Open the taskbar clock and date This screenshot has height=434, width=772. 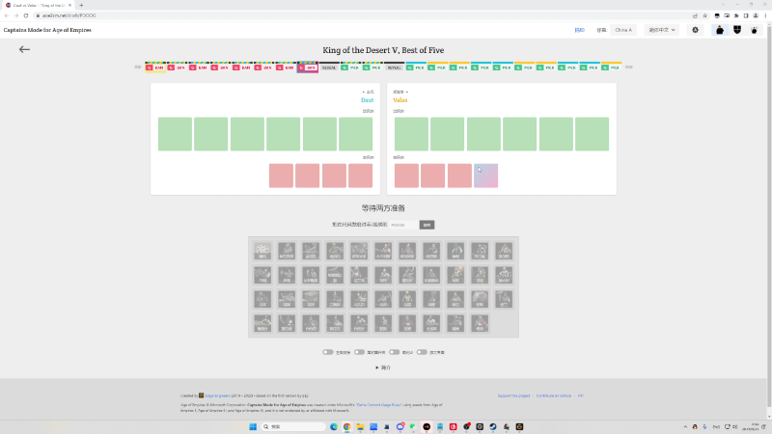coord(752,426)
